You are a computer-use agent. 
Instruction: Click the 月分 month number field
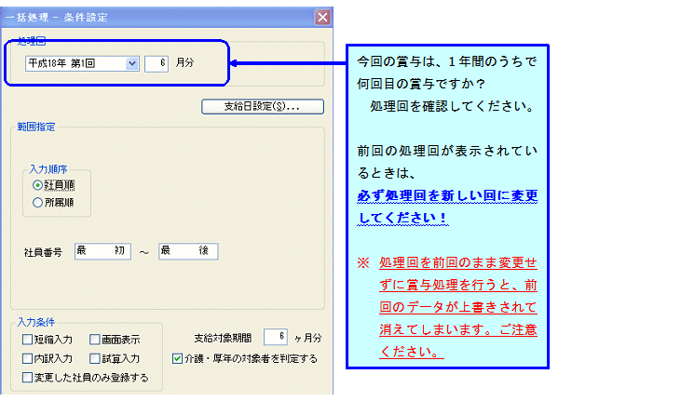tap(157, 64)
